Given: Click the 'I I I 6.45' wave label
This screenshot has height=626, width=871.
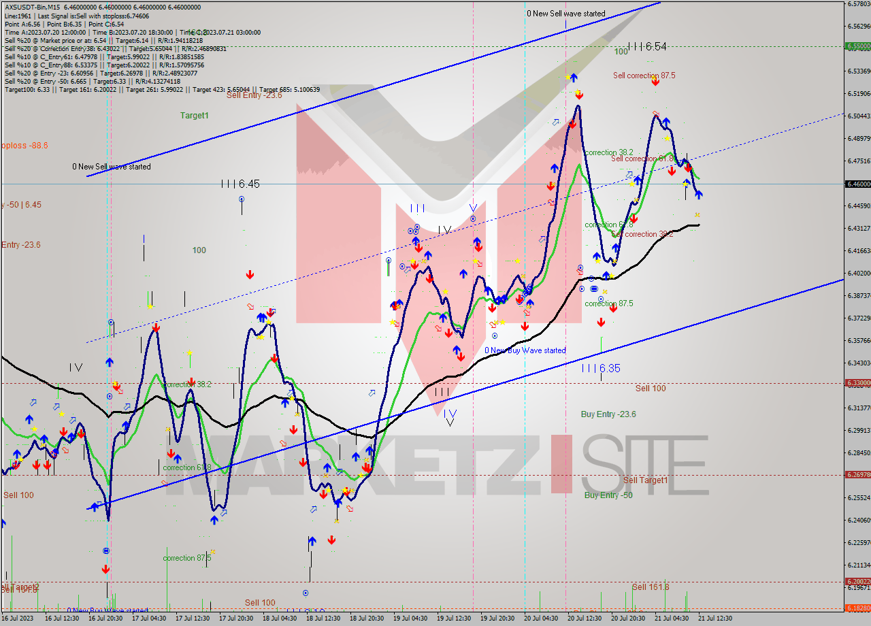Looking at the screenshot, I should [x=240, y=184].
